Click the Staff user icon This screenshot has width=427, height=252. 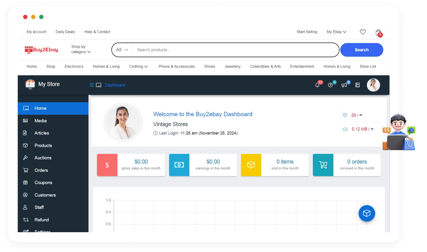pos(25,207)
